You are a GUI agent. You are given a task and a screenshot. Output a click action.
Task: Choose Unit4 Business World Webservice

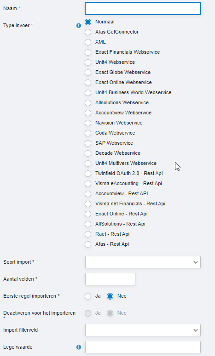tap(88, 93)
